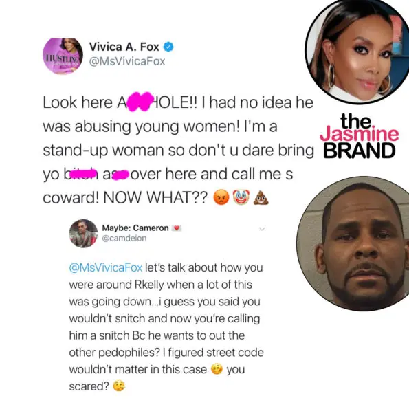Click the theJasmineBRAND logo

click(360, 136)
